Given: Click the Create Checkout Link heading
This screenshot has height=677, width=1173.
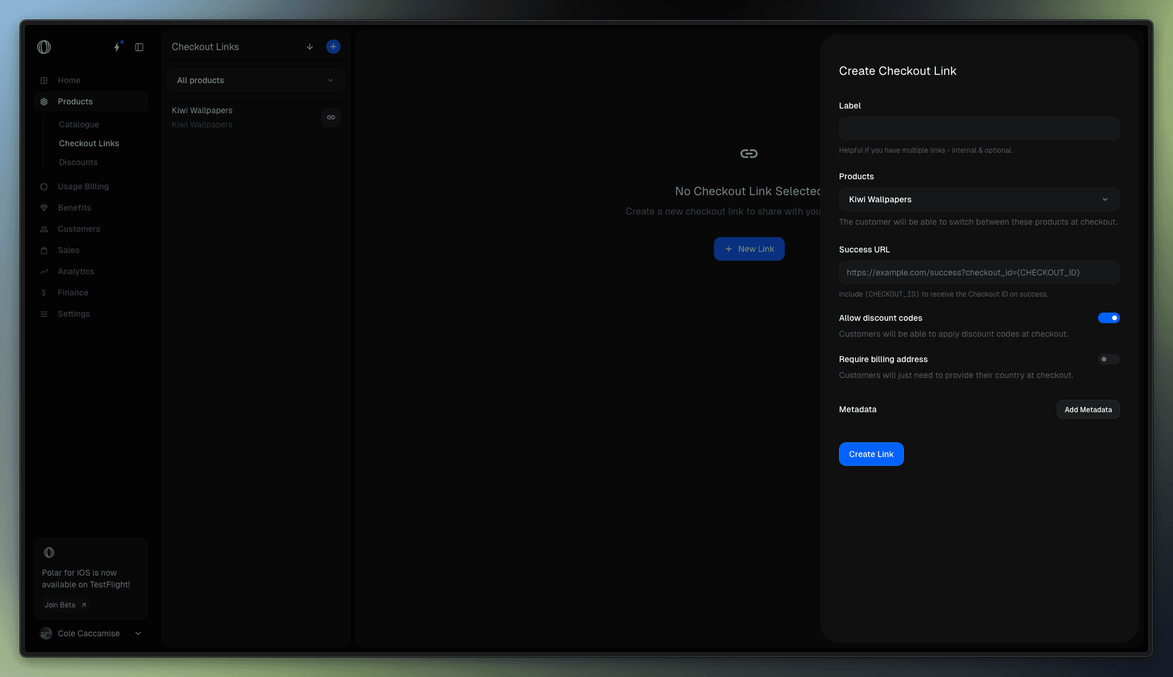Looking at the screenshot, I should click(x=897, y=71).
